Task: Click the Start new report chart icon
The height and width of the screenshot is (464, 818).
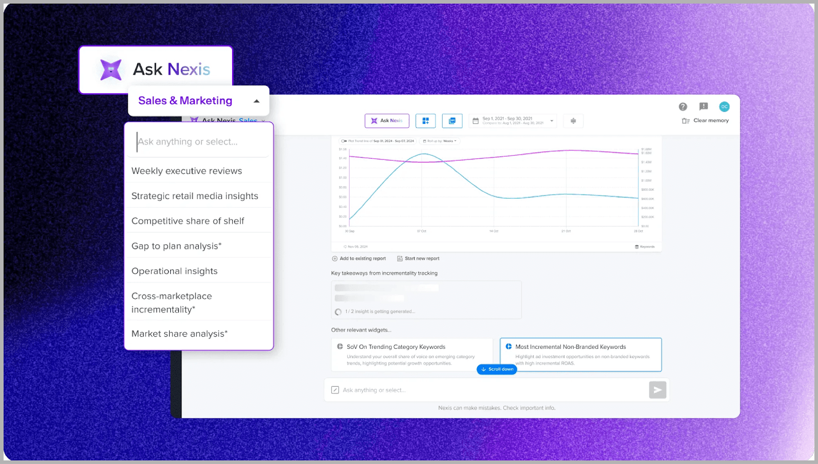Action: pyautogui.click(x=400, y=259)
